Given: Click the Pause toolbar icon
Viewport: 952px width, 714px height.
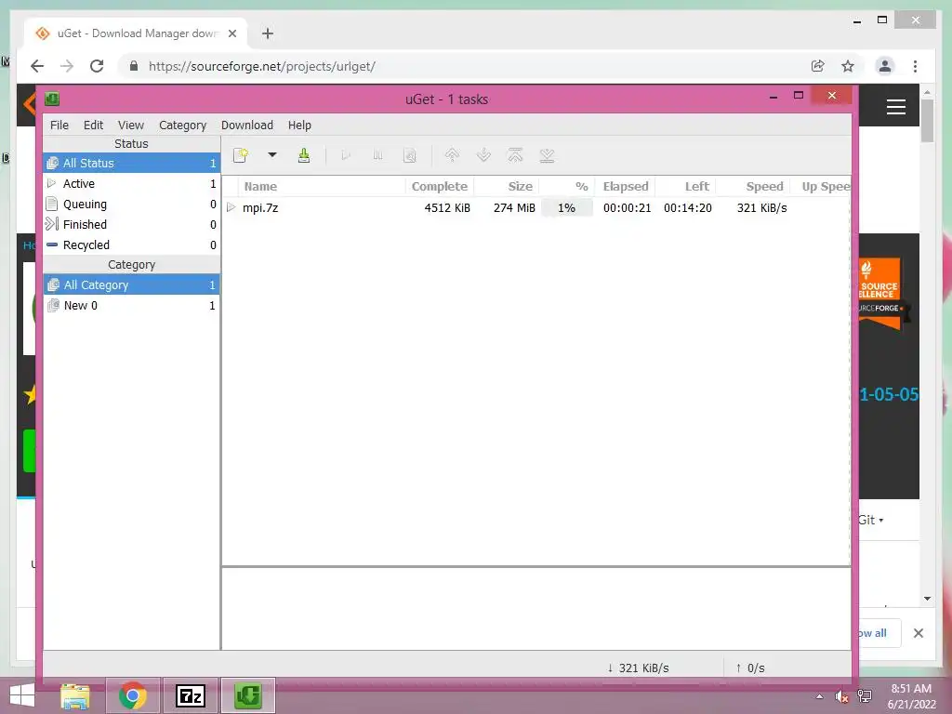Looking at the screenshot, I should (x=377, y=155).
